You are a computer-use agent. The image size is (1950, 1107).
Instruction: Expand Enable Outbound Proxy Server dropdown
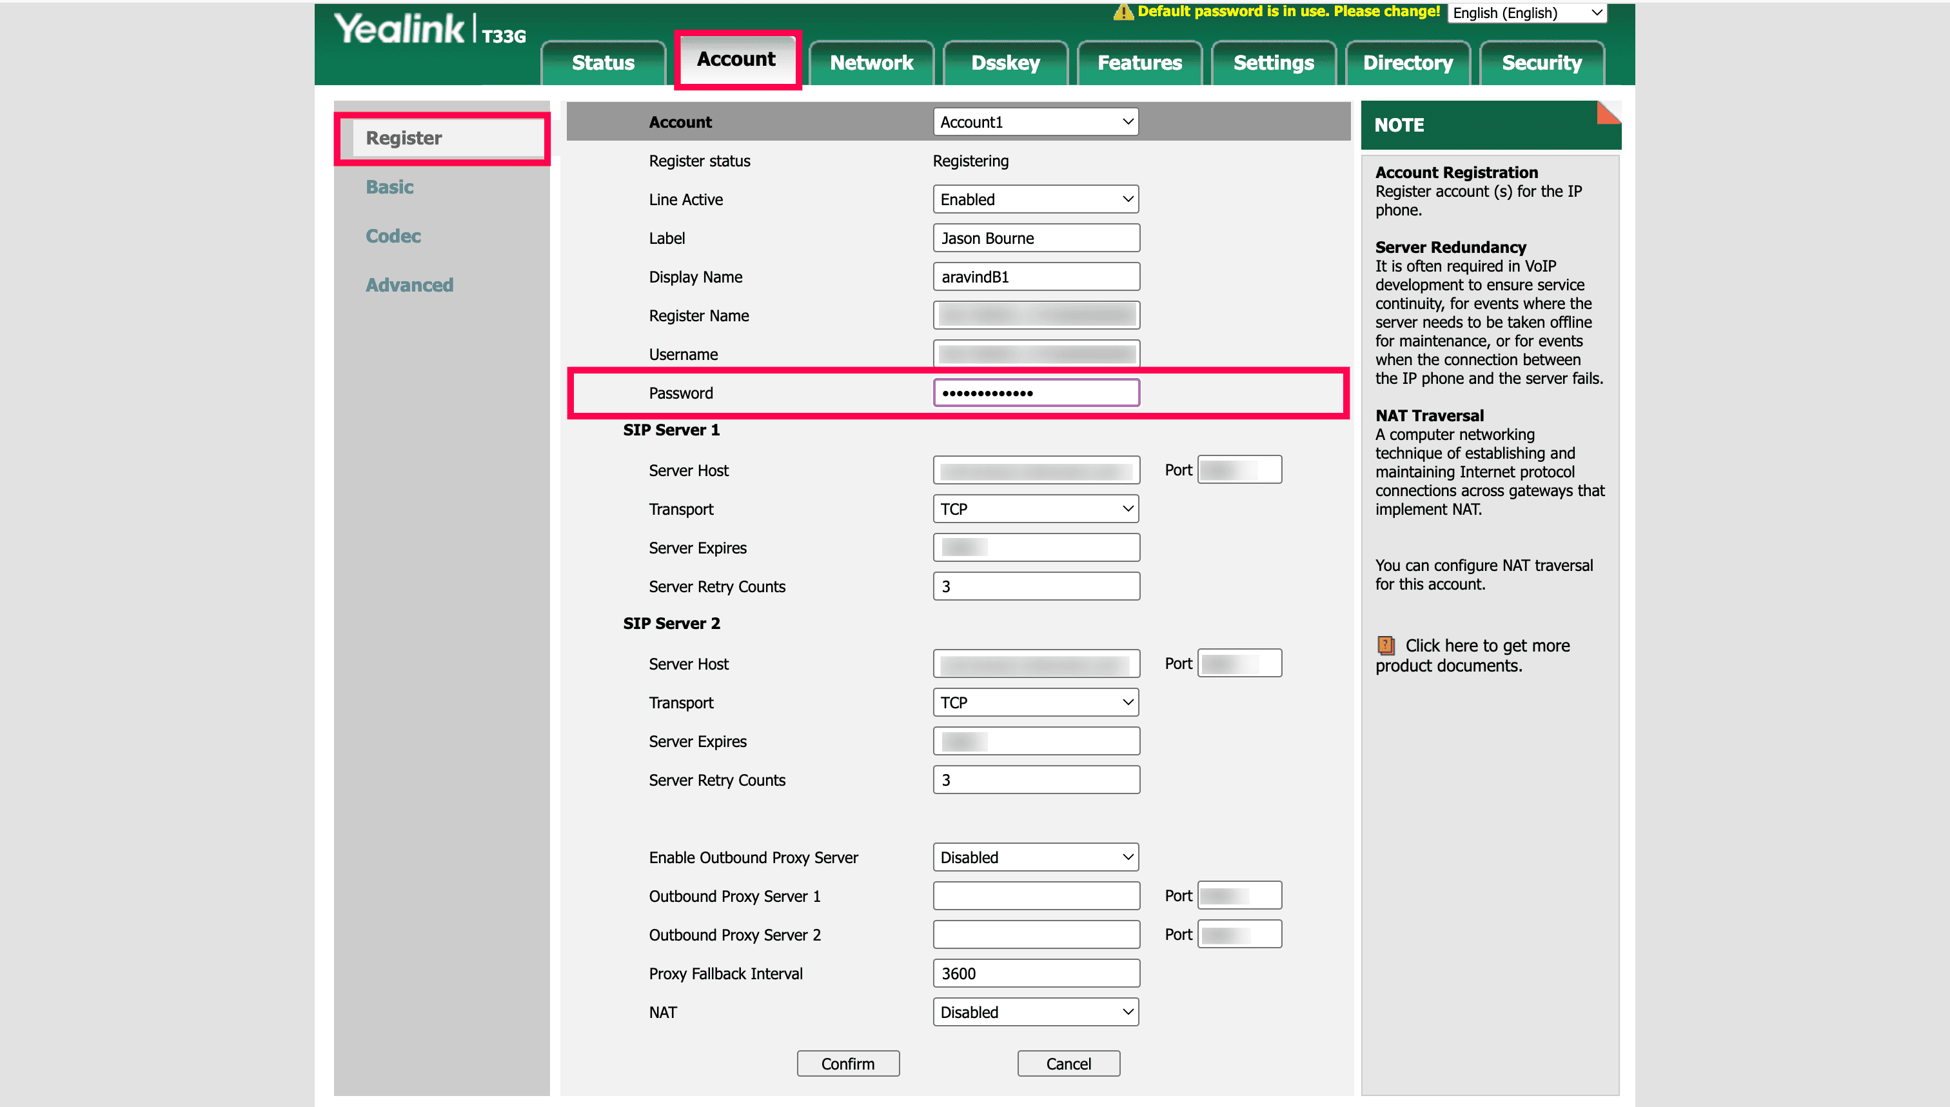pos(1035,857)
